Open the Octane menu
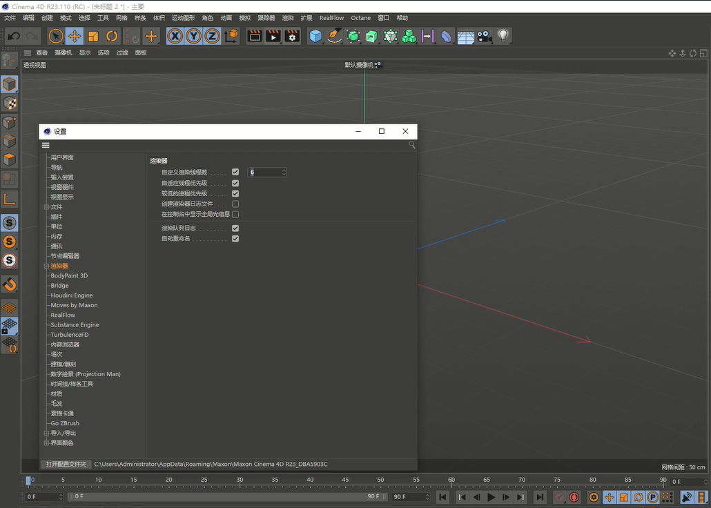 point(361,18)
